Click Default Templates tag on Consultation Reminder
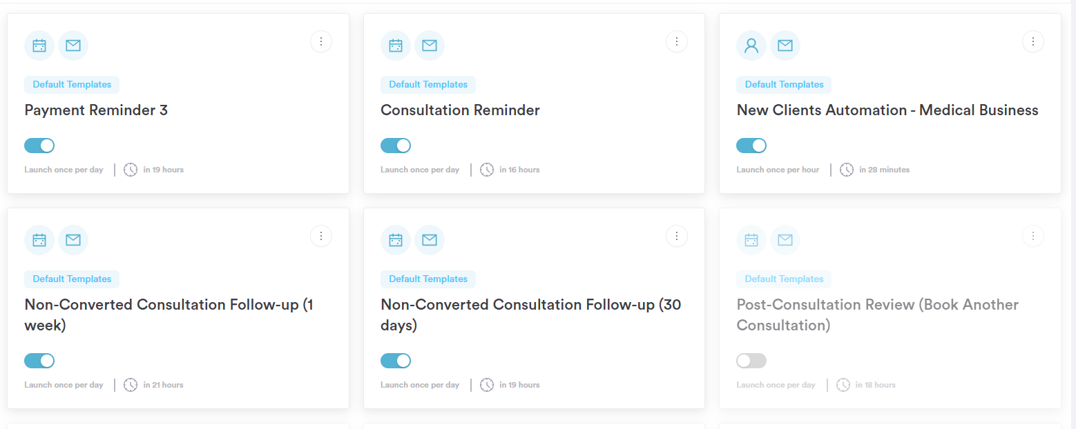 click(x=428, y=85)
